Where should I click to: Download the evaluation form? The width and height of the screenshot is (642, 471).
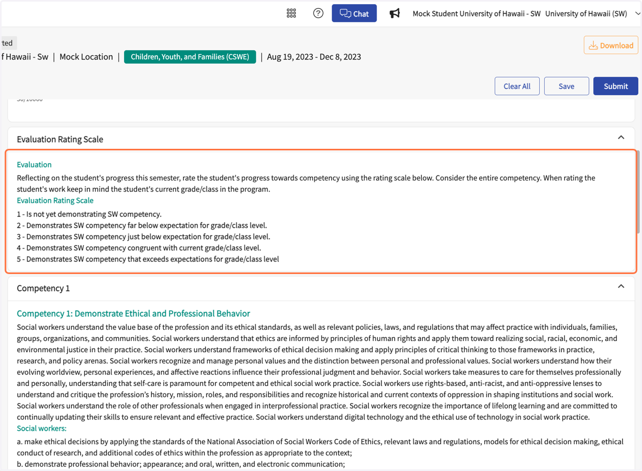(x=611, y=45)
